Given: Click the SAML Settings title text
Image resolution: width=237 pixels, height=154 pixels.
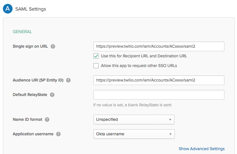Looking at the screenshot, I should click(x=31, y=9).
